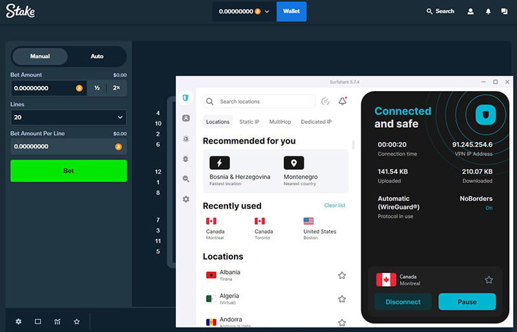Click the Canada flag in connection card
This screenshot has height=332, width=517.
coord(386,280)
